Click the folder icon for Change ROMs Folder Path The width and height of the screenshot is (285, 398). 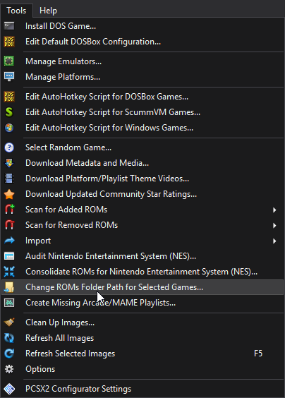tap(9, 287)
